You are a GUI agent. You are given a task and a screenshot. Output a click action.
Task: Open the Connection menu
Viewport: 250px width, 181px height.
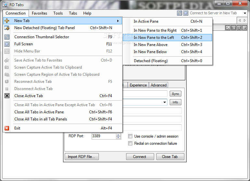coord(16,13)
